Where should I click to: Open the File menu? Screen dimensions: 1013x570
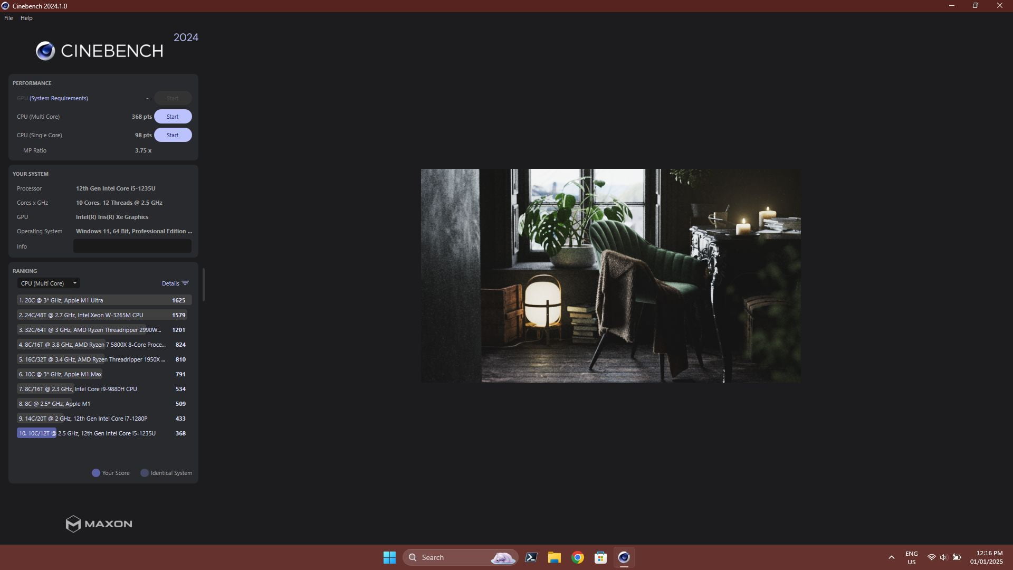[8, 18]
